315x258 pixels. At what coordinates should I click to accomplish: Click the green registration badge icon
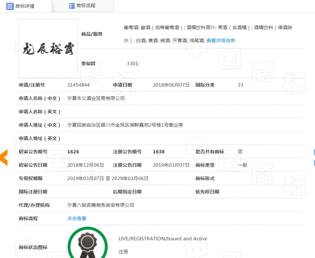tap(87, 244)
